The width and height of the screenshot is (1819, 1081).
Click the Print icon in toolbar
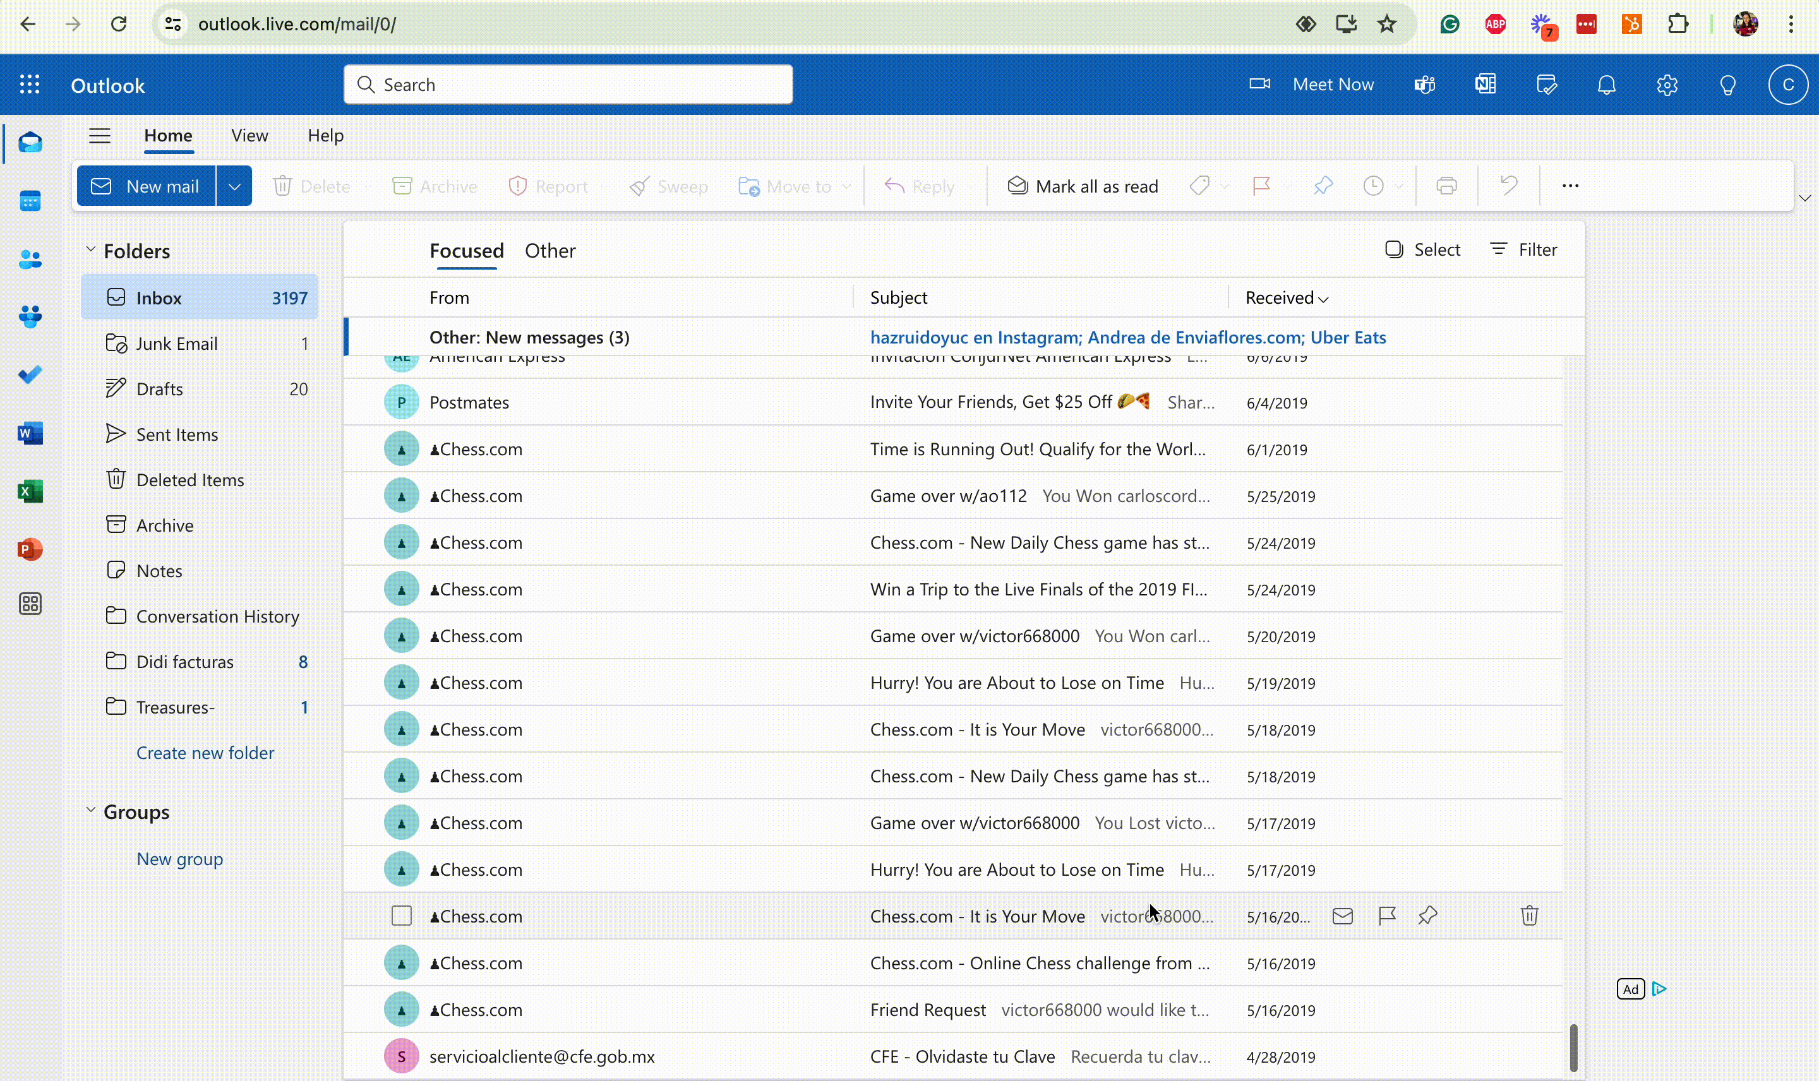[x=1447, y=186]
